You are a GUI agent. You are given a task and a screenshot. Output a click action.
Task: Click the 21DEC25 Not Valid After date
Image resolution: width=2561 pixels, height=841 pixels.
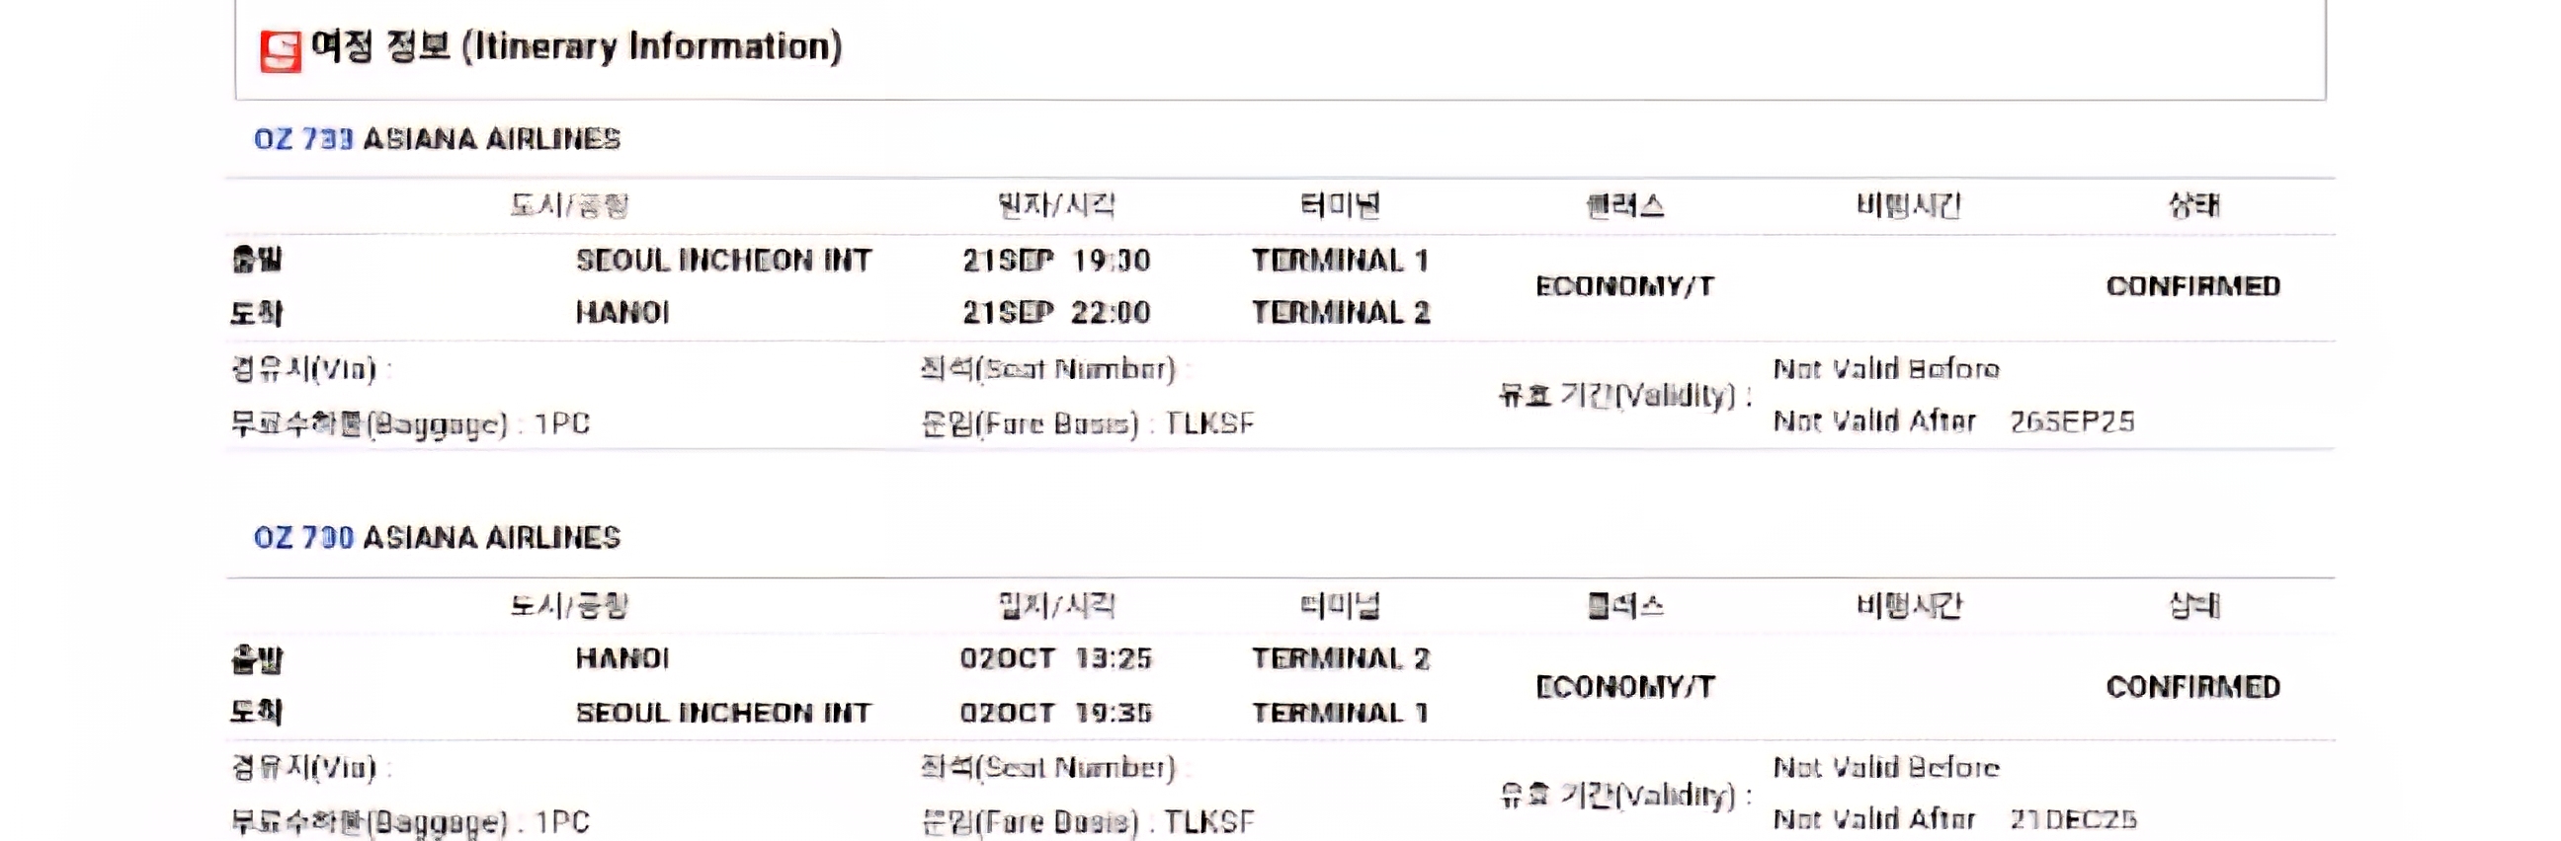[x=2073, y=820]
